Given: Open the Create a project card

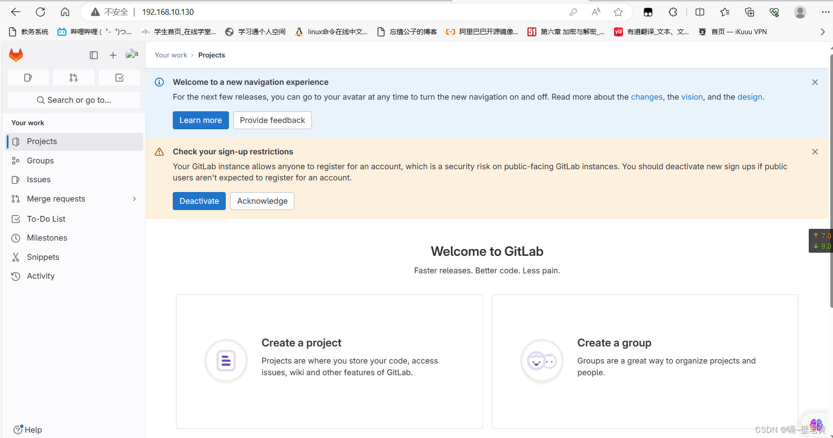Looking at the screenshot, I should point(329,362).
